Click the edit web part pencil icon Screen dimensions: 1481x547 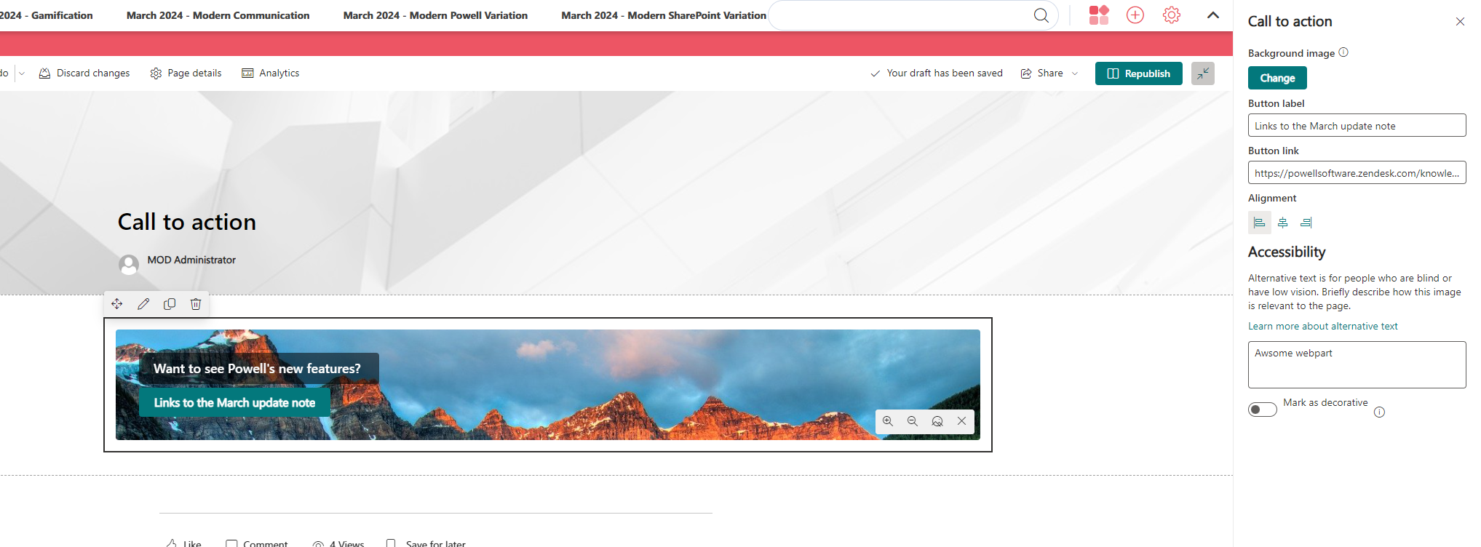pyautogui.click(x=143, y=304)
